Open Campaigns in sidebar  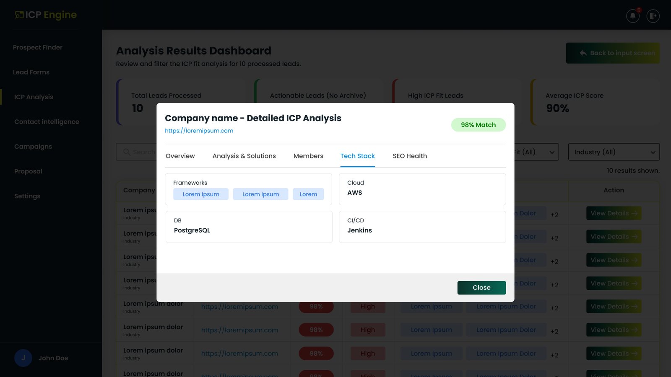33,146
